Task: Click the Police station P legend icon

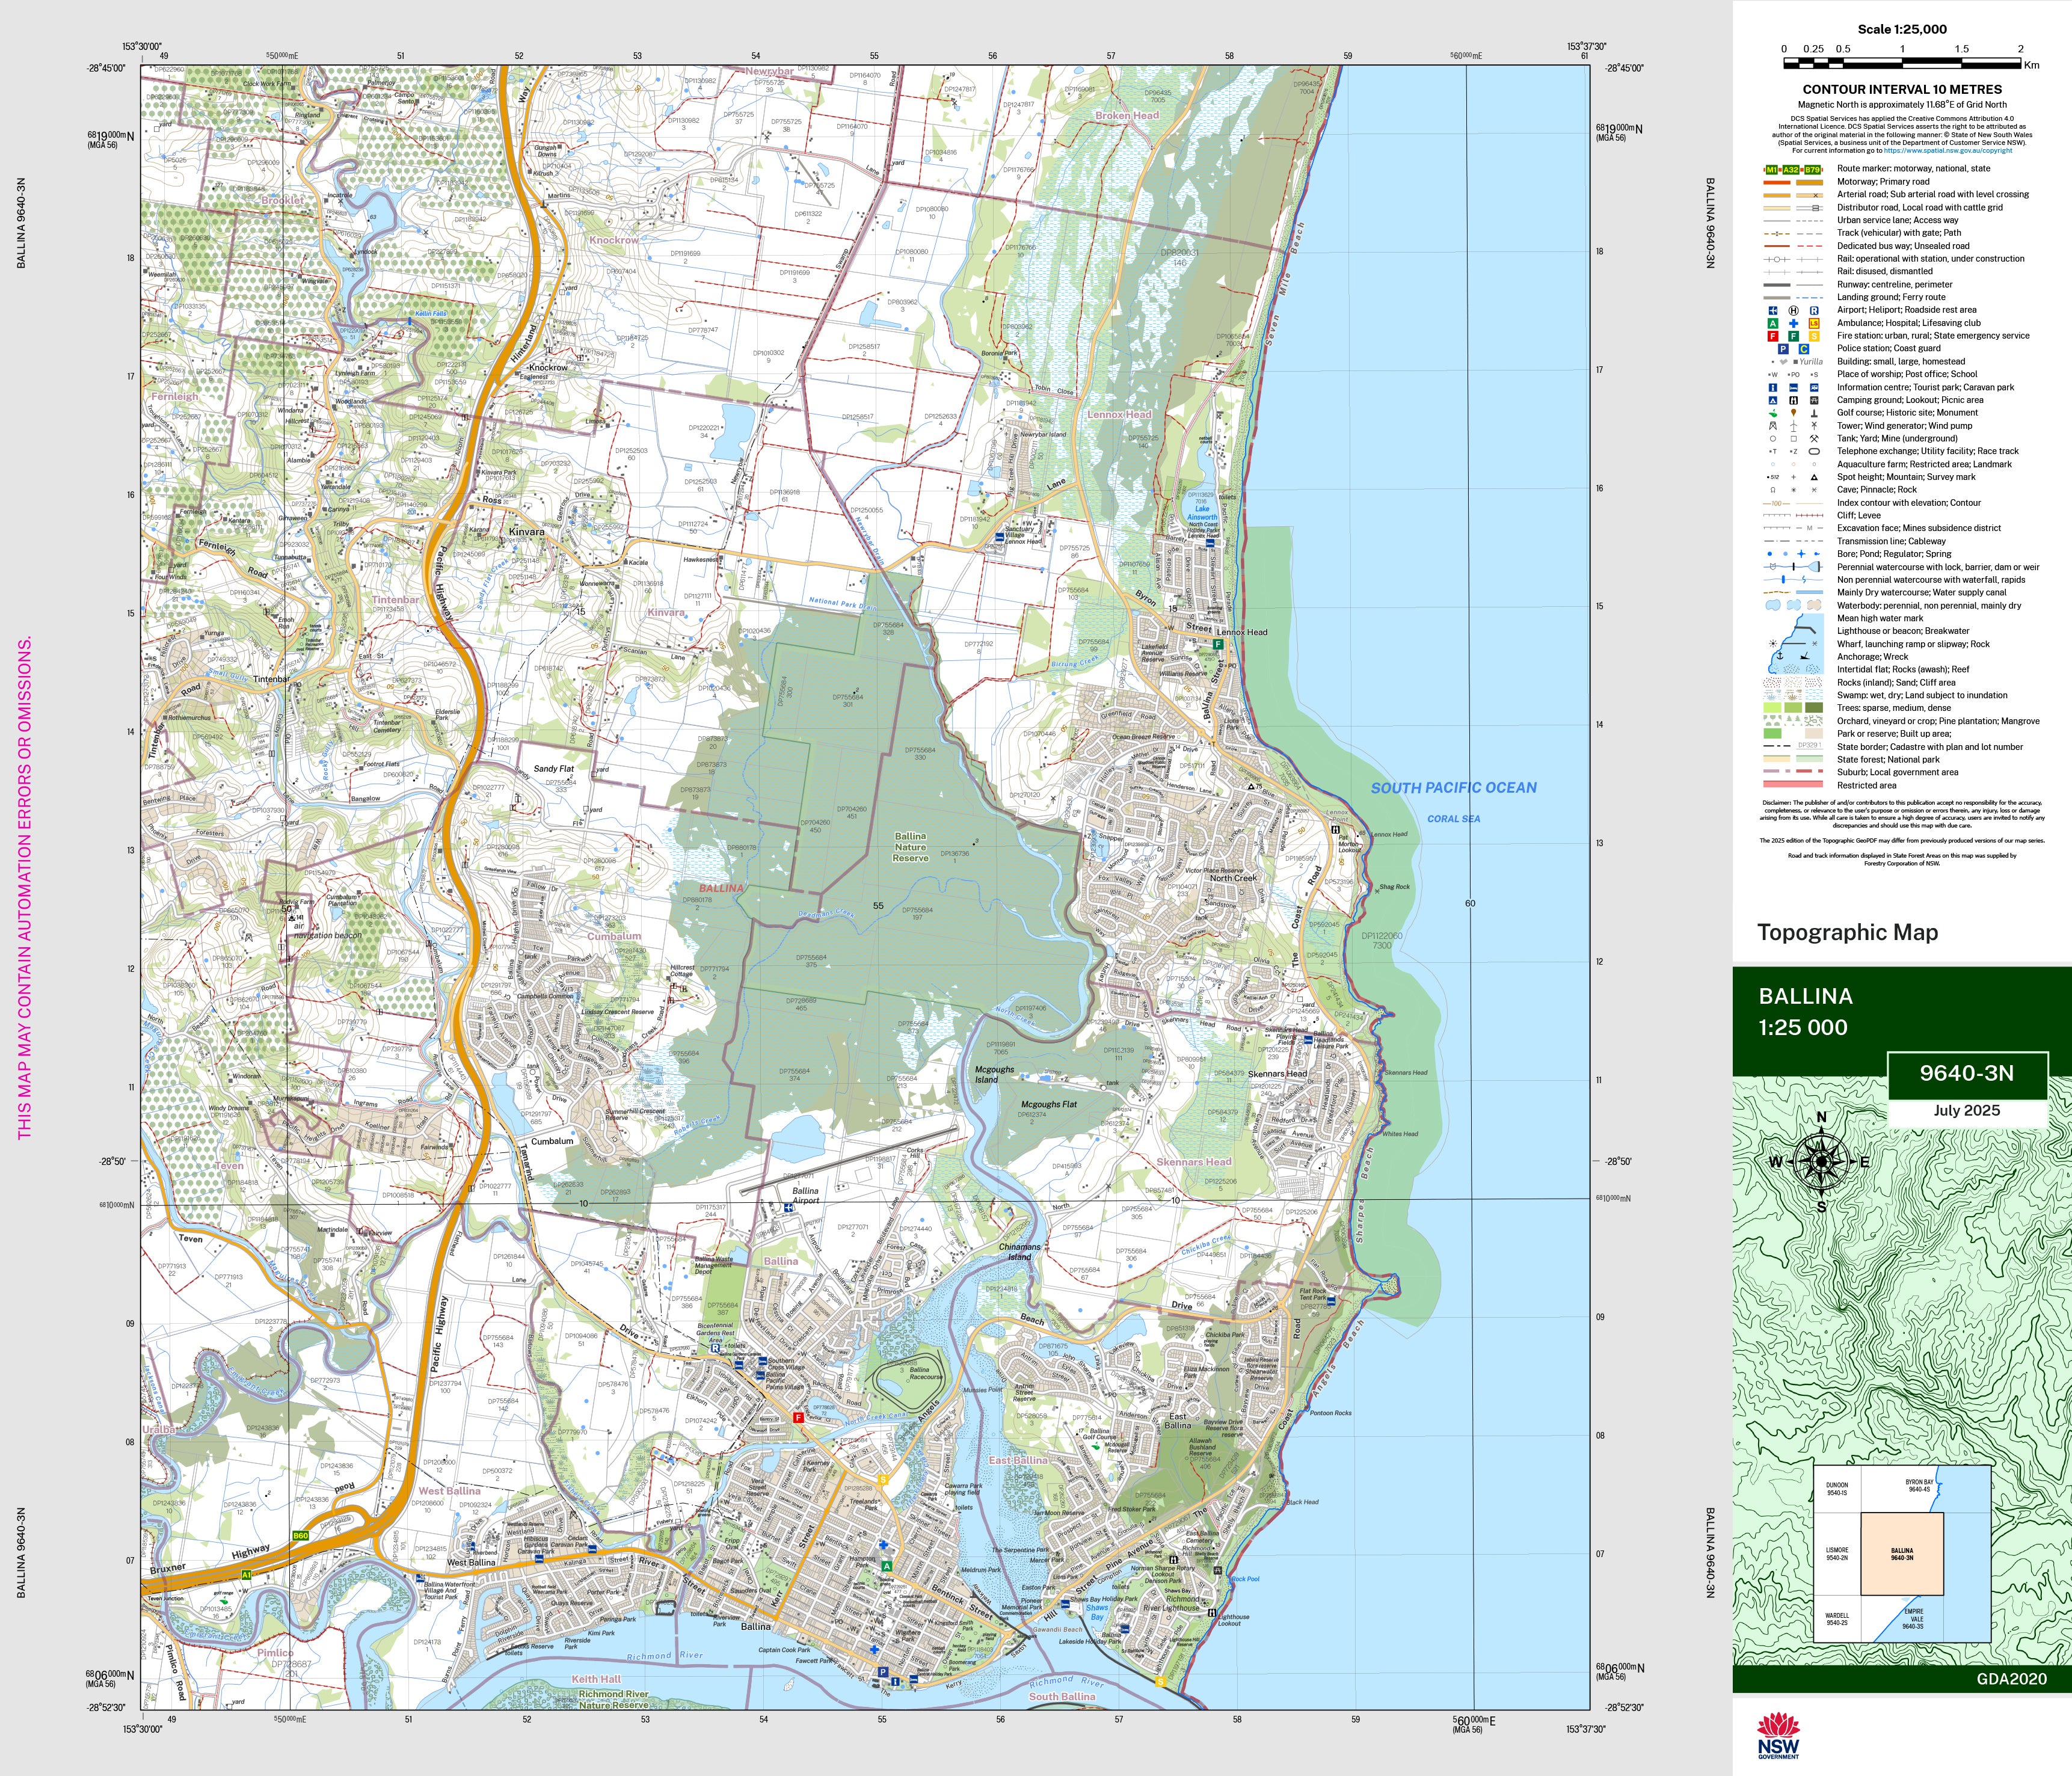Action: point(1784,349)
